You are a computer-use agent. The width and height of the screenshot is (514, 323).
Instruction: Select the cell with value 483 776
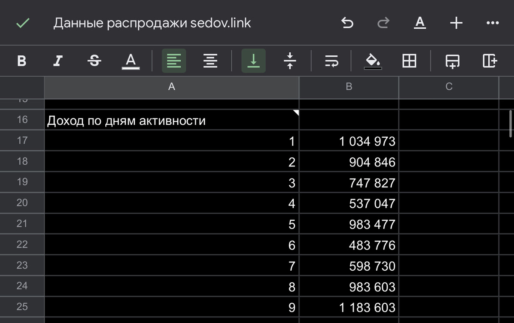pyautogui.click(x=349, y=245)
